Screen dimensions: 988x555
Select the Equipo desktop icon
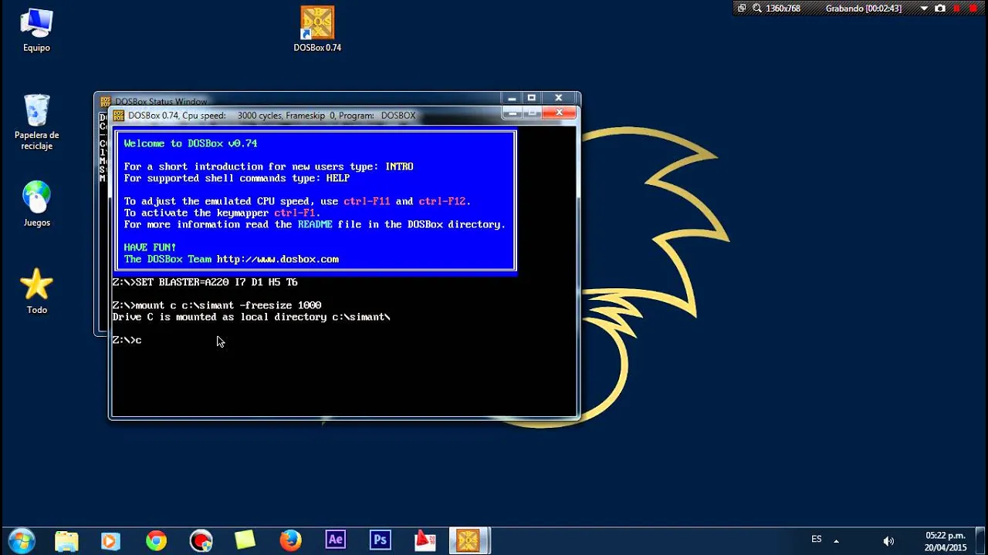[x=36, y=30]
